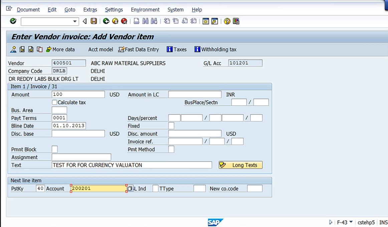Viewport: 388px width, 227px height.
Task: Open the Extras menu
Action: [x=90, y=10]
